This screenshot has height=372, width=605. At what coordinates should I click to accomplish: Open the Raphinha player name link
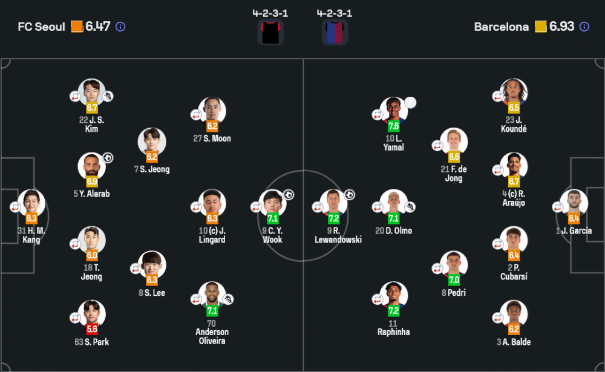click(393, 332)
